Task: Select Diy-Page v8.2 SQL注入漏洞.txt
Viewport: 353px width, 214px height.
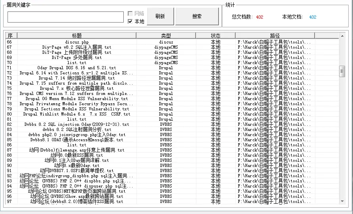Action: pyautogui.click(x=77, y=47)
